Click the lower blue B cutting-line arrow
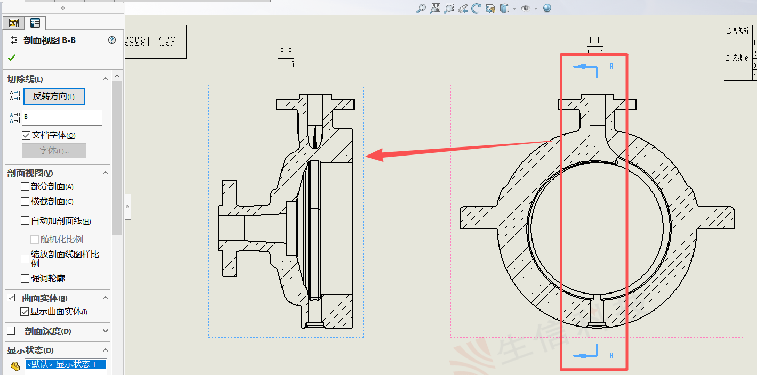 pos(585,352)
